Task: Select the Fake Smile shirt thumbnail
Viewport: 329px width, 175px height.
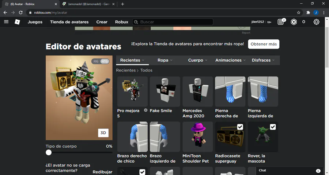Action: (165, 92)
